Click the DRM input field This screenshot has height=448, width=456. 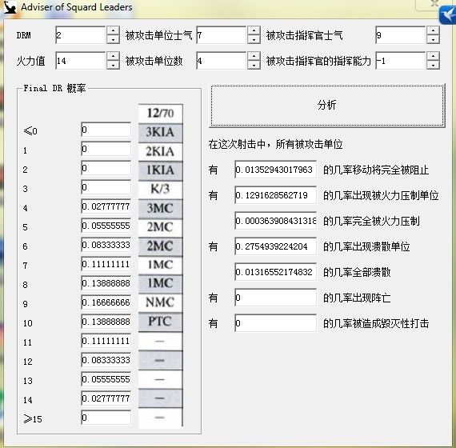coord(81,35)
